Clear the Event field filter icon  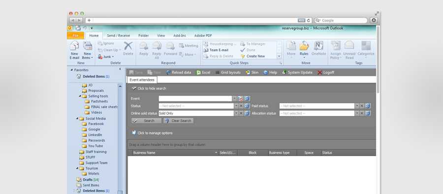point(240,98)
